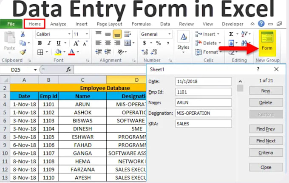This screenshot has width=289, height=183.
Task: Increase font size with the larger A
Action: pos(76,43)
